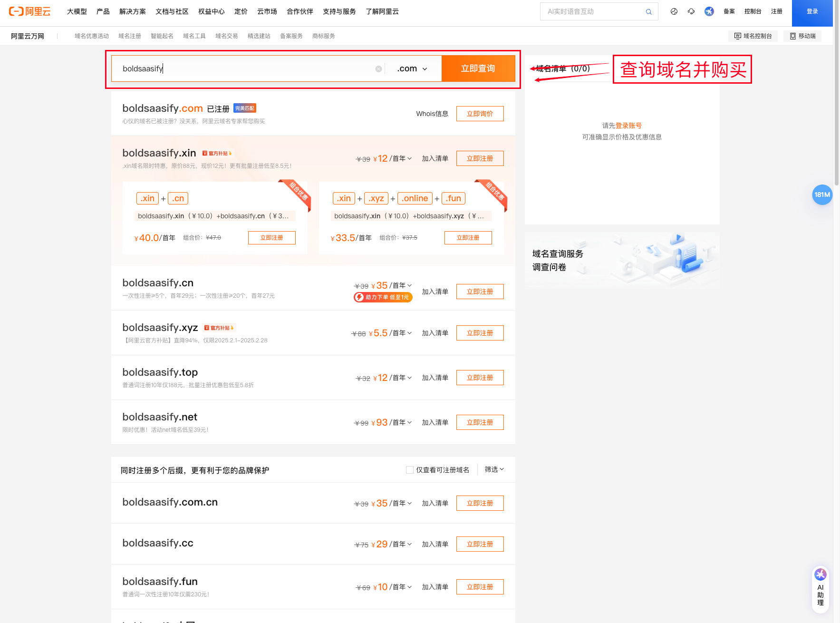Click 加入清单 for boldsaasify.top
The width and height of the screenshot is (840, 623).
pos(435,378)
